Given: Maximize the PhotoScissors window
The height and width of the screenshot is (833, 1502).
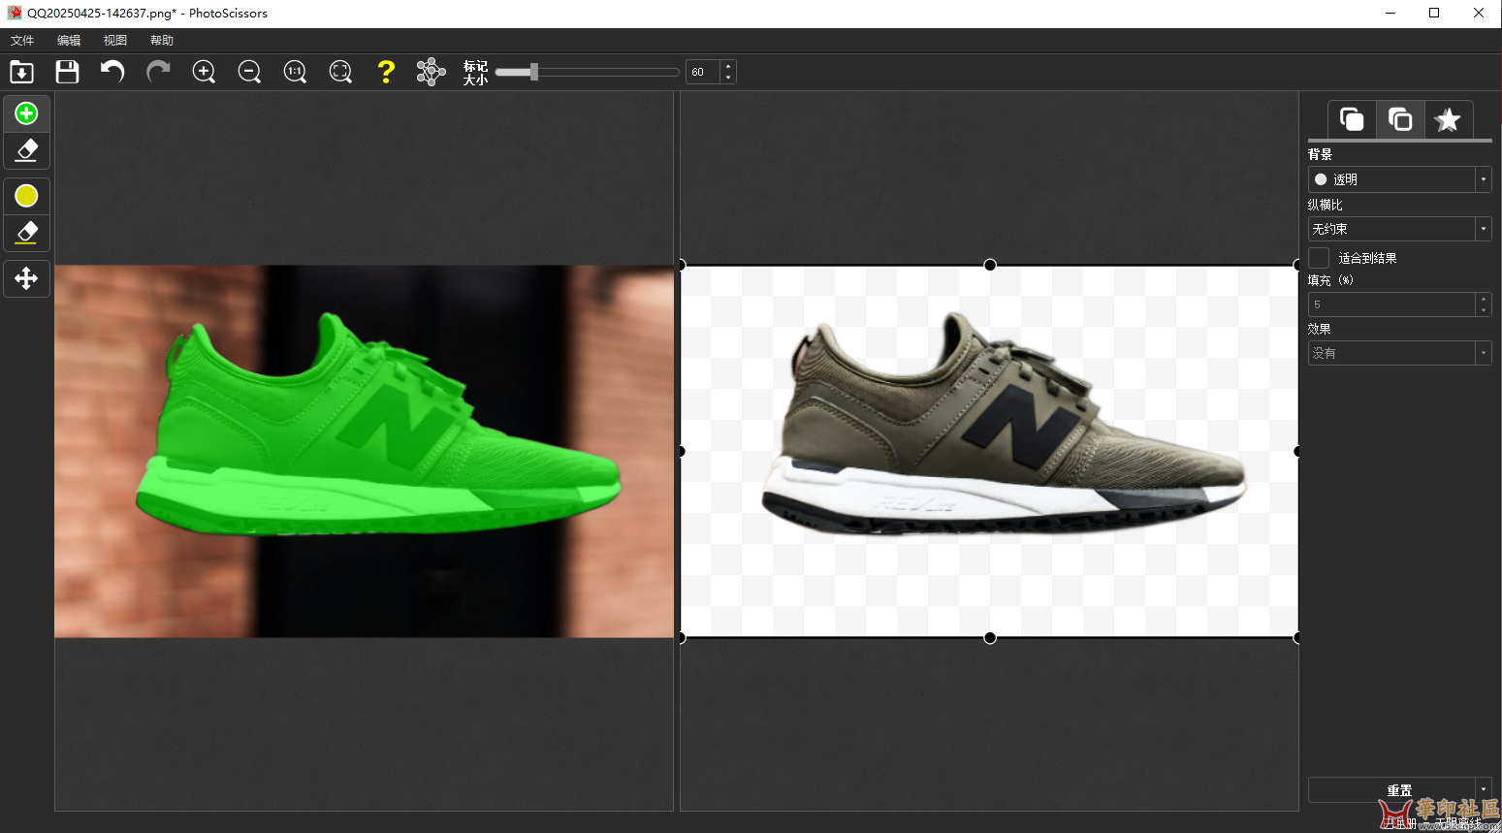Looking at the screenshot, I should pyautogui.click(x=1434, y=14).
